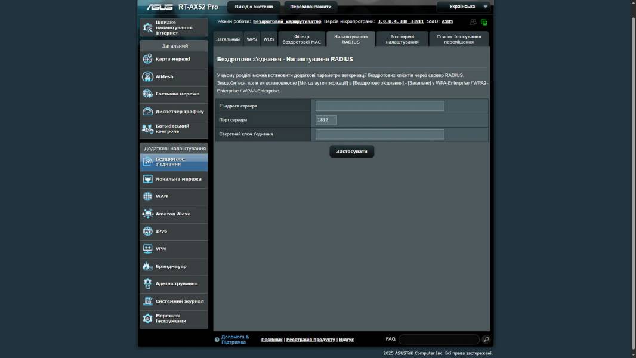Viewport: 636px width, 358px height.
Task: Click into the FAQ search box
Action: pyautogui.click(x=439, y=340)
